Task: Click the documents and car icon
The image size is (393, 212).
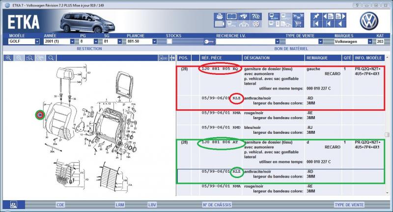Action: point(286,24)
